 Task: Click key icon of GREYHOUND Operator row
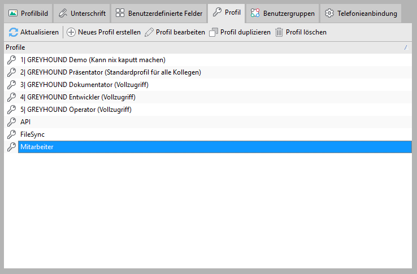[11, 110]
